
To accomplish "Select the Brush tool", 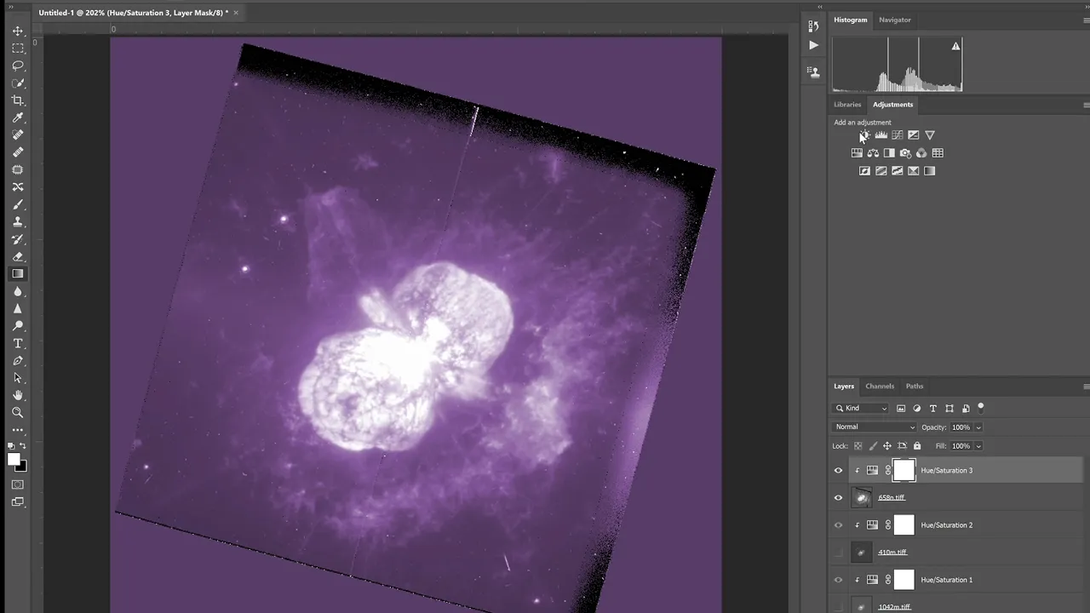I will pos(18,204).
